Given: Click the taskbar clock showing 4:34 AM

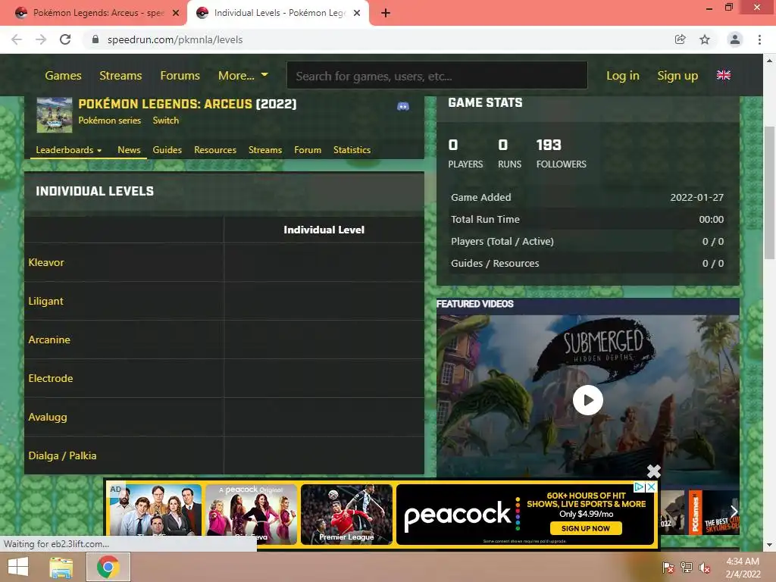Looking at the screenshot, I should click(x=743, y=567).
